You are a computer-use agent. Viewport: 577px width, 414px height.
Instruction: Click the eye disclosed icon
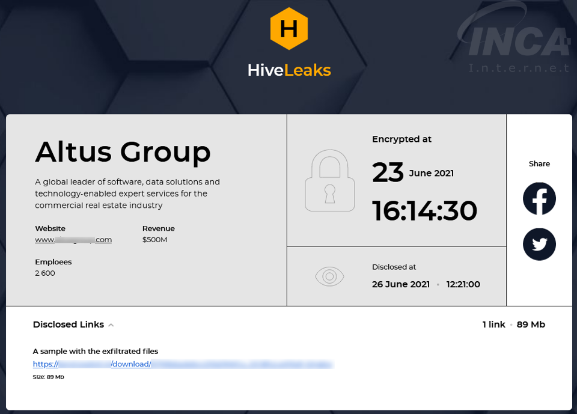click(x=329, y=276)
